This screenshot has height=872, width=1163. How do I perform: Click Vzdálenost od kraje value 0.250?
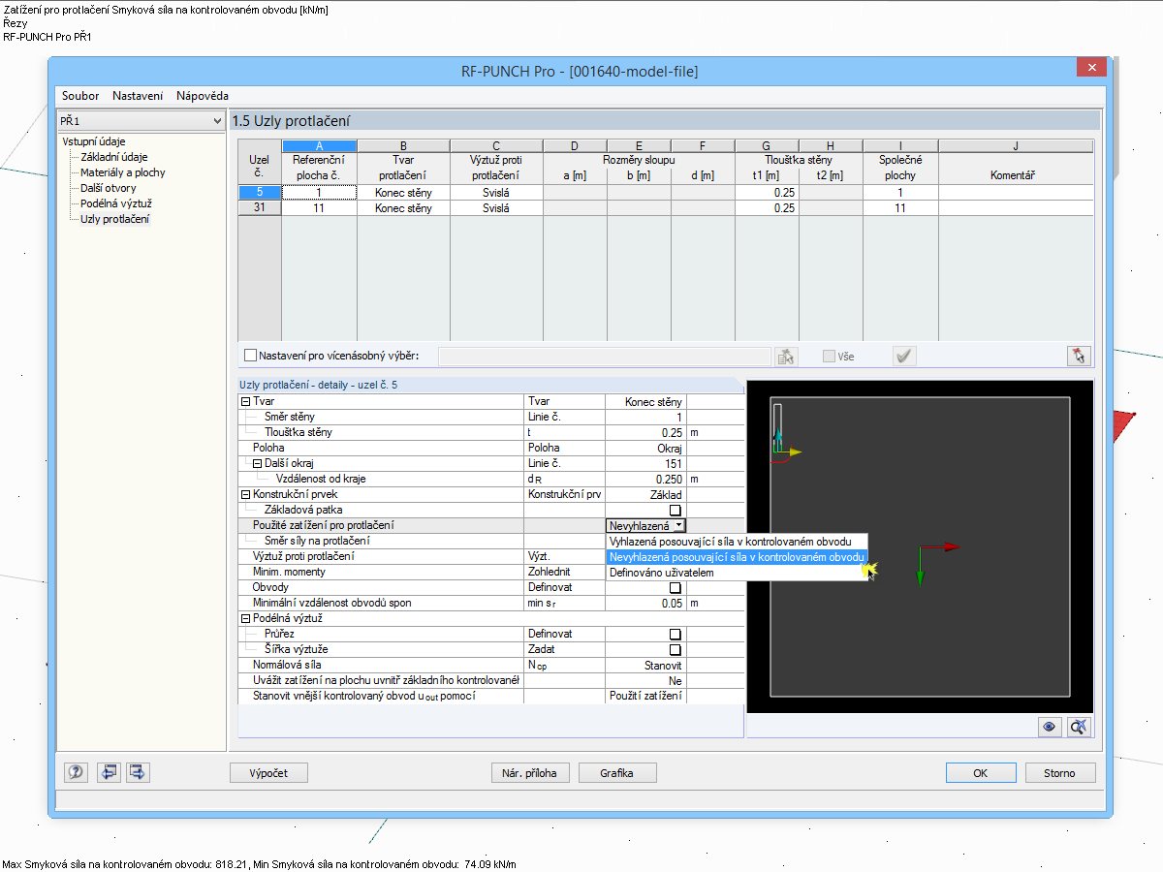click(x=646, y=479)
